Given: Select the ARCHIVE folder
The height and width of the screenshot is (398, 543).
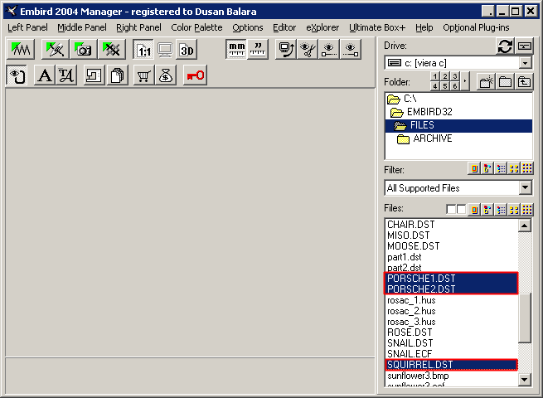Looking at the screenshot, I should [458, 139].
